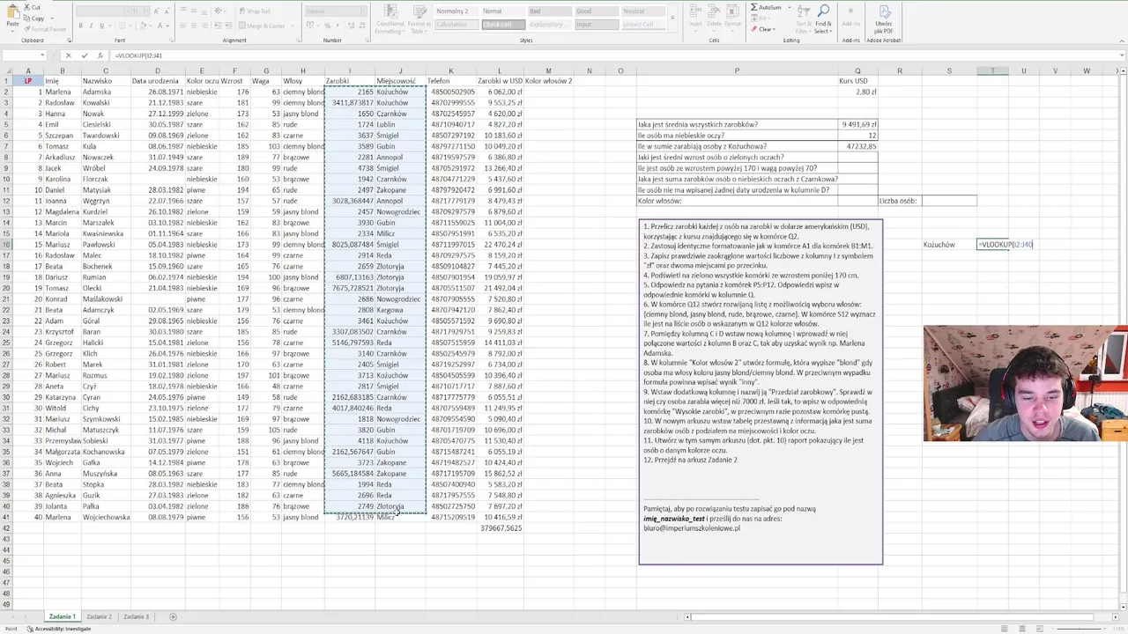Open Format as Table gallery
Viewport: 1128px width, 634px height.
tap(419, 19)
